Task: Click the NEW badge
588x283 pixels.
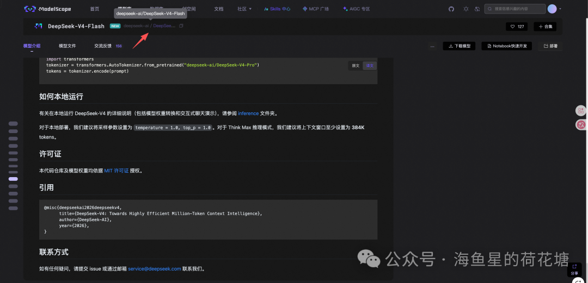Action: click(115, 26)
